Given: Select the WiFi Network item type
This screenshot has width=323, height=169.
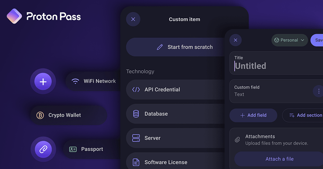Looking at the screenshot, I should (93, 81).
